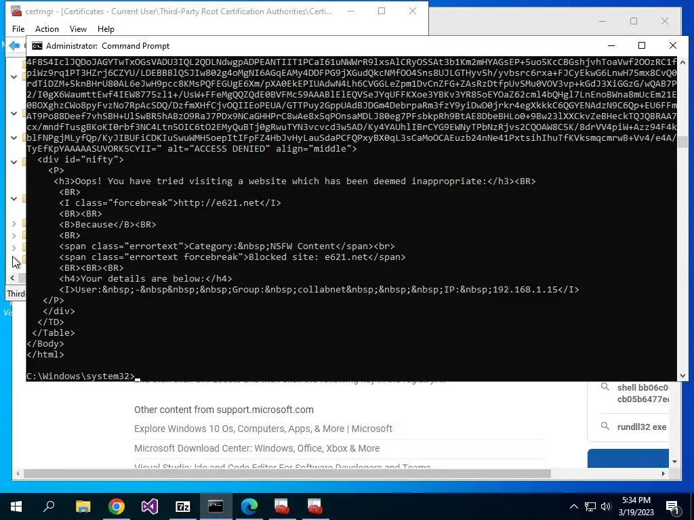Click the red toolbox icon next to Edge
Image resolution: width=694 pixels, height=520 pixels.
click(281, 506)
